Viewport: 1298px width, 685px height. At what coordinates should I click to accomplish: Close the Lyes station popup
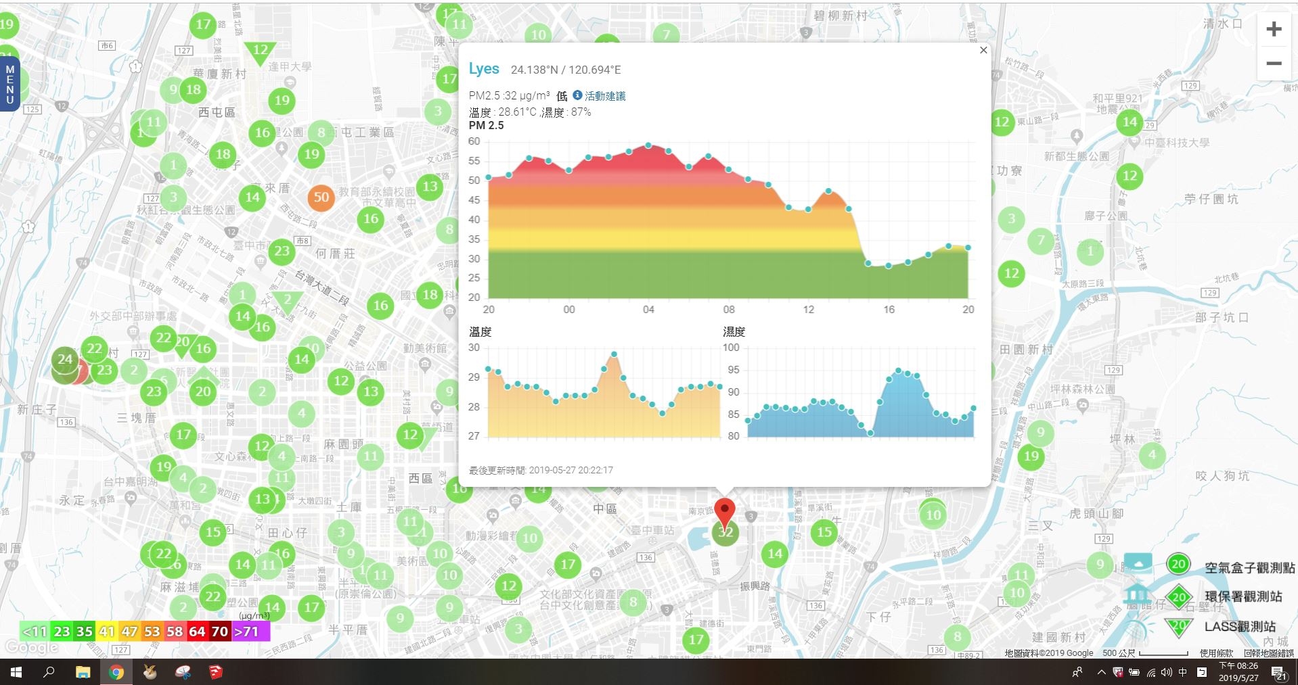point(983,50)
